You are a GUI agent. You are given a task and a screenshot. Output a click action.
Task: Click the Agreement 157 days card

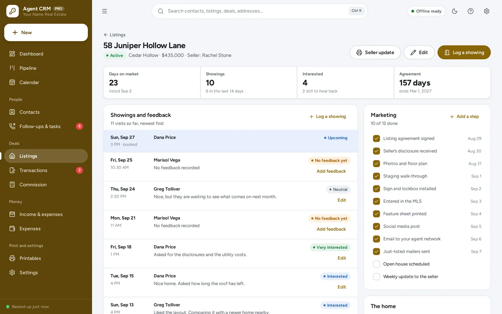click(442, 83)
